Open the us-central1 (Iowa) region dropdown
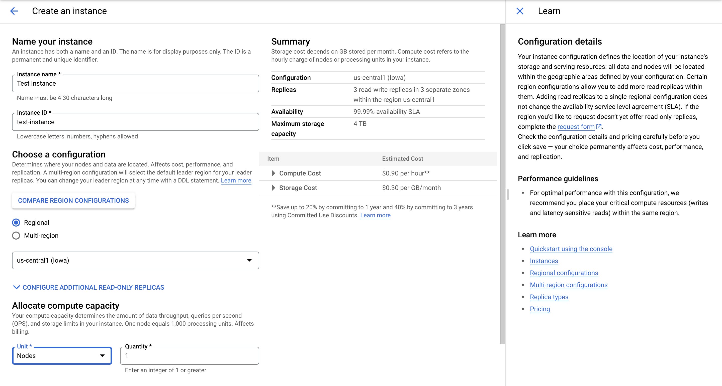Image resolution: width=722 pixels, height=386 pixels. click(135, 260)
